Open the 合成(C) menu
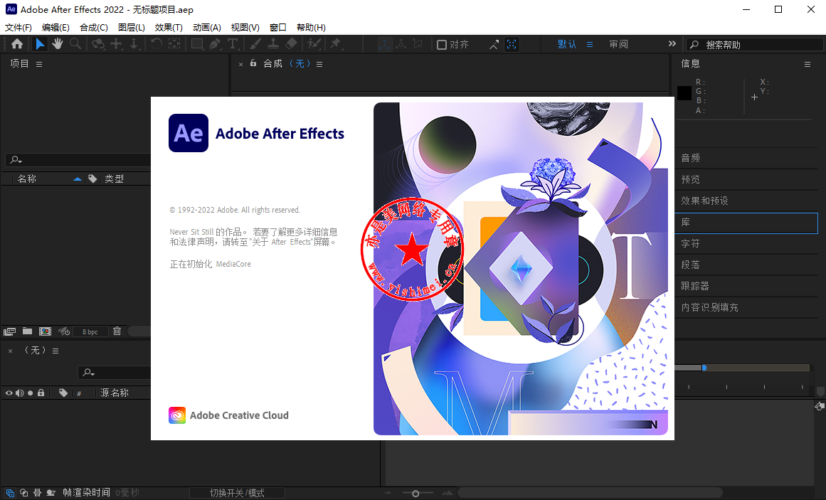The height and width of the screenshot is (500, 826). (94, 28)
